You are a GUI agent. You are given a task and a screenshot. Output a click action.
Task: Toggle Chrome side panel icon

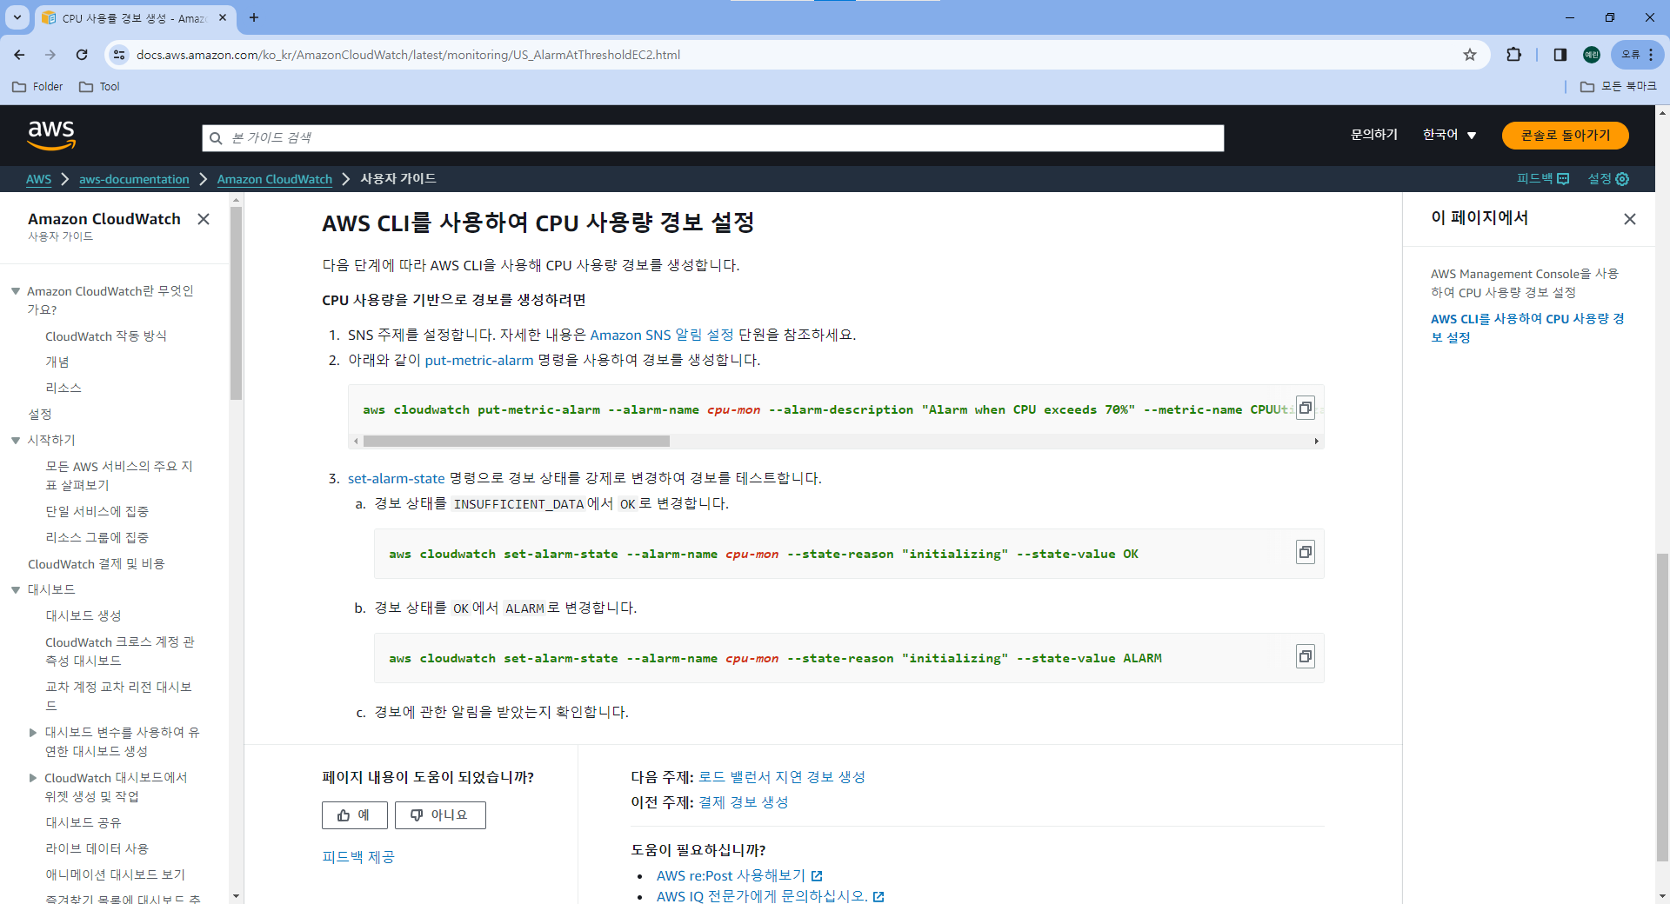1560,55
